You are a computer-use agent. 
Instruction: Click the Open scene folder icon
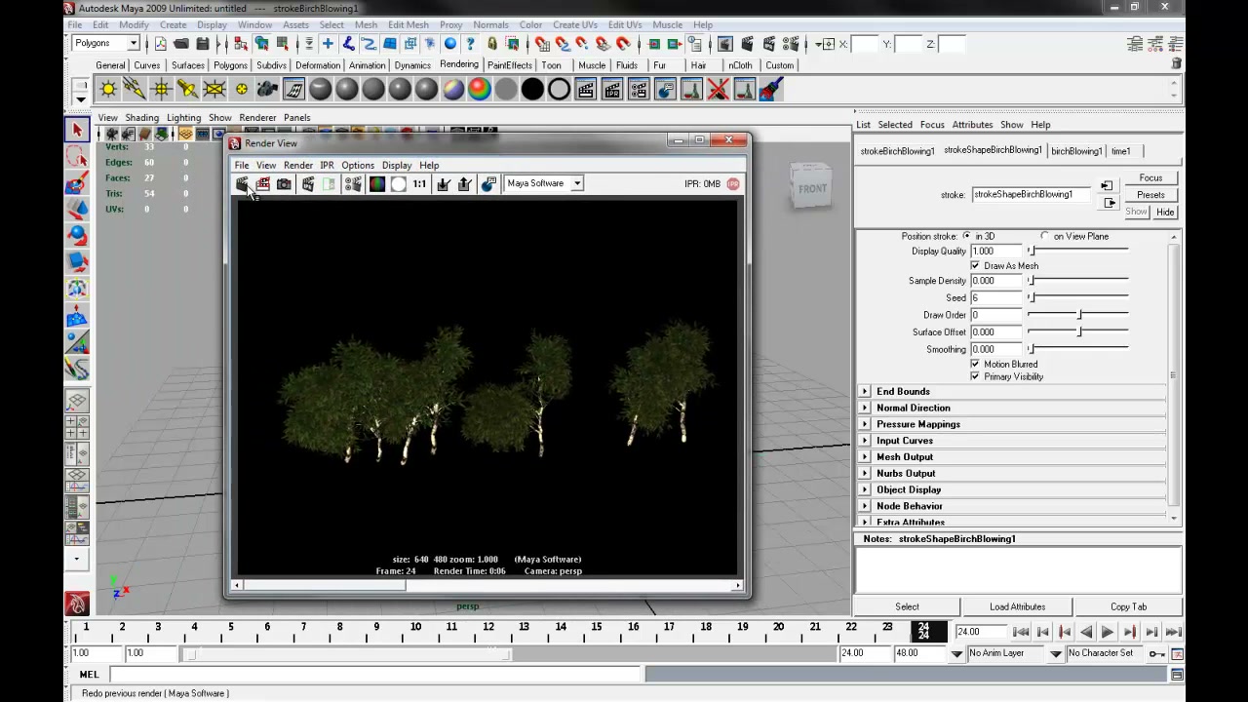pos(181,44)
